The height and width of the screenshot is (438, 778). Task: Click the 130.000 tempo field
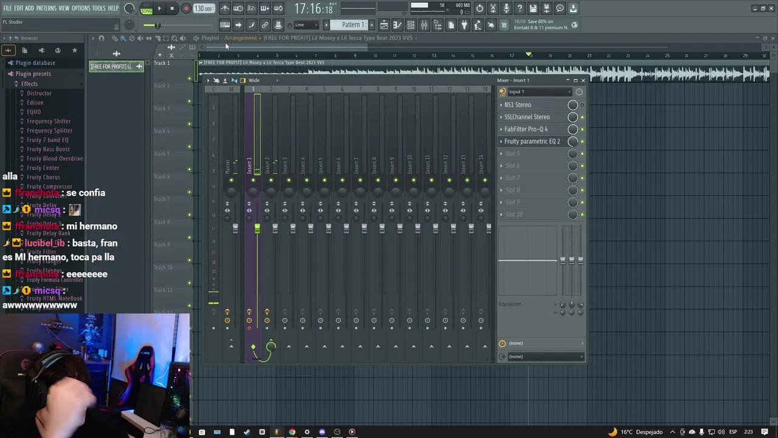[x=204, y=9]
